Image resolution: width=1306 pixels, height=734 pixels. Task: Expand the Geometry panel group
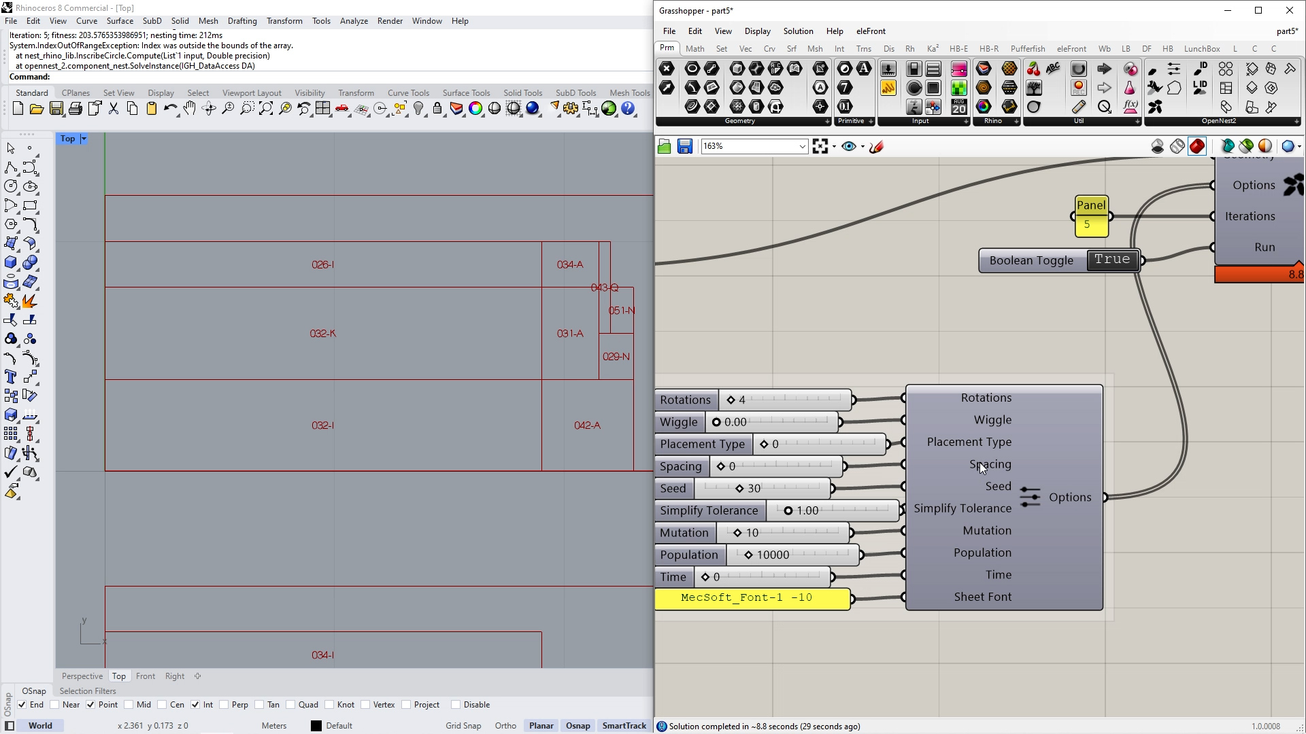[827, 122]
